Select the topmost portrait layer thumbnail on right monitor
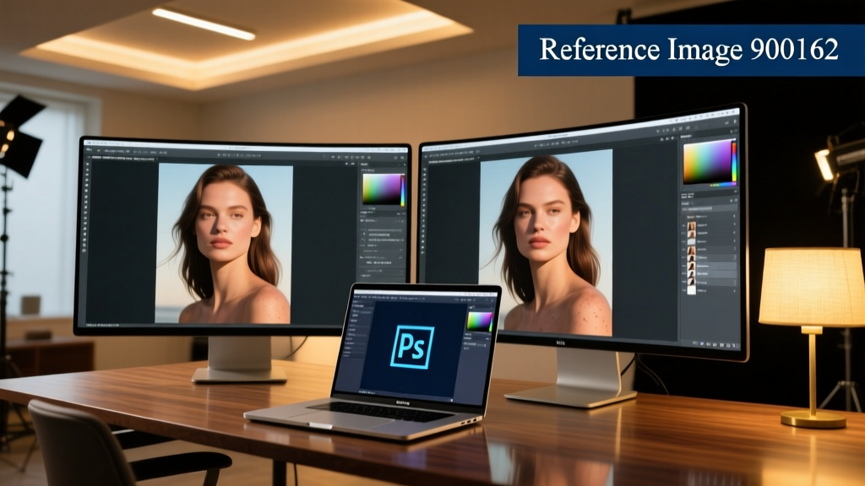Image resolution: width=865 pixels, height=486 pixels. pos(691,226)
